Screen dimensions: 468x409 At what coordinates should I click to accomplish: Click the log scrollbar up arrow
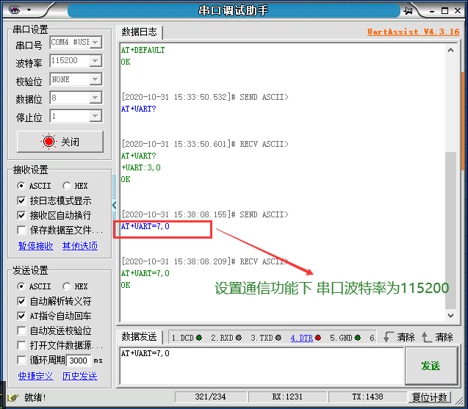point(450,50)
